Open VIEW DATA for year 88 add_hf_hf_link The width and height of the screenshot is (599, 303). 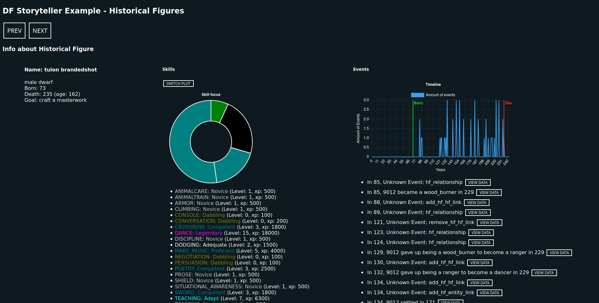pyautogui.click(x=477, y=203)
